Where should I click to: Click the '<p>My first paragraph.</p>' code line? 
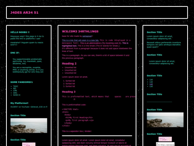[79, 120]
